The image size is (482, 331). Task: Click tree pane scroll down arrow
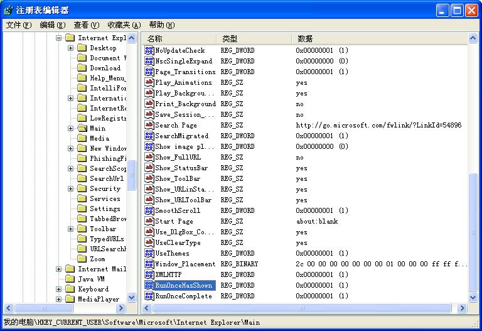click(132, 297)
